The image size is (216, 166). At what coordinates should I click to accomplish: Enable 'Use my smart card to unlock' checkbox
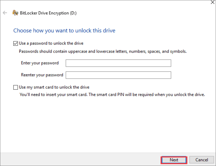click(15, 87)
